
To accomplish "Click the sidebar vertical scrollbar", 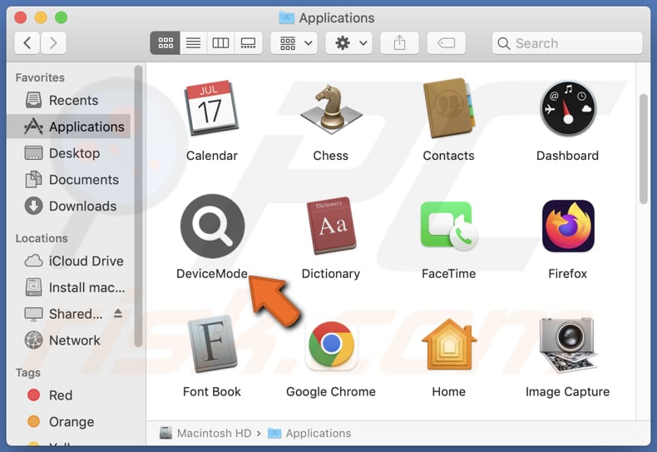I will click(138, 206).
